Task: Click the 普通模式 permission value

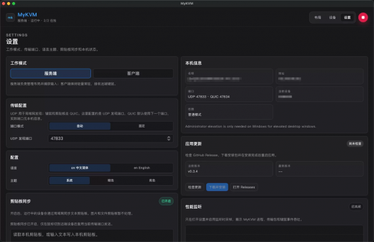Action: point(195,114)
